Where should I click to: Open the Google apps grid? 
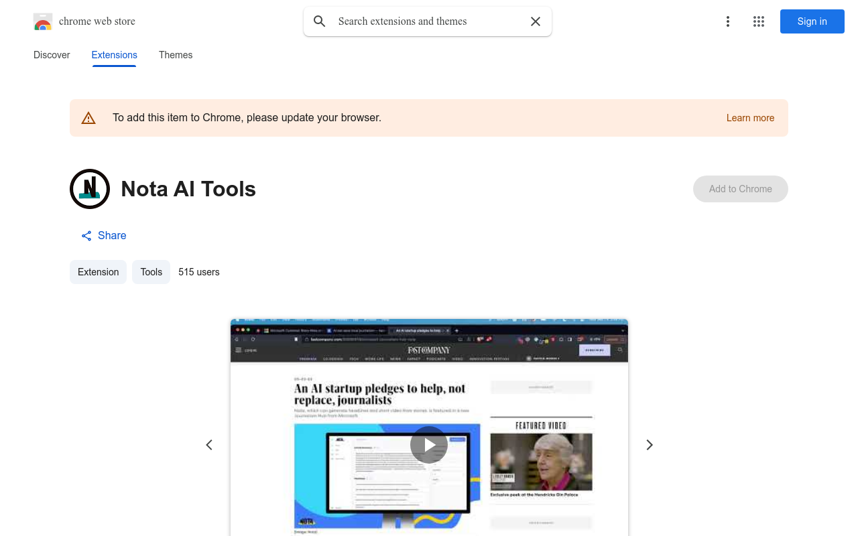pyautogui.click(x=759, y=21)
